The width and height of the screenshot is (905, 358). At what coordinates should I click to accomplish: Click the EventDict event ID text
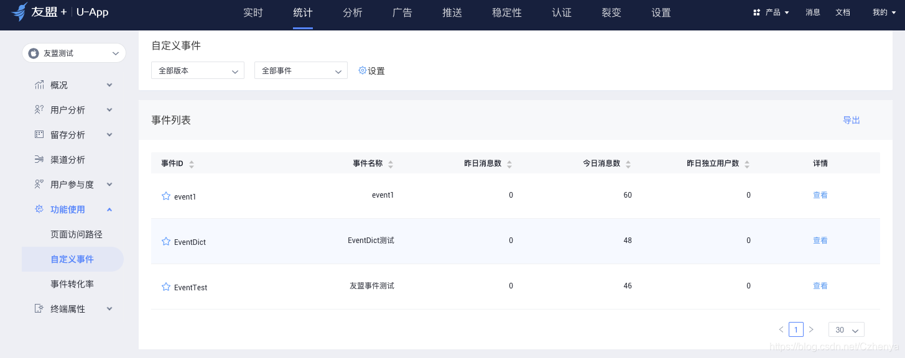(190, 242)
